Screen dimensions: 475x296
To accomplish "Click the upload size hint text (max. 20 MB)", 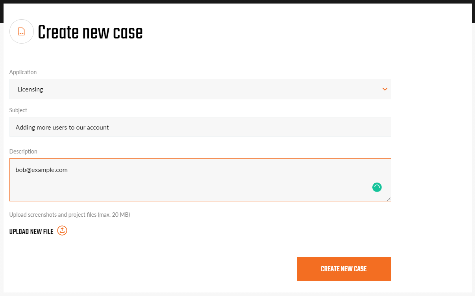I will 70,215.
